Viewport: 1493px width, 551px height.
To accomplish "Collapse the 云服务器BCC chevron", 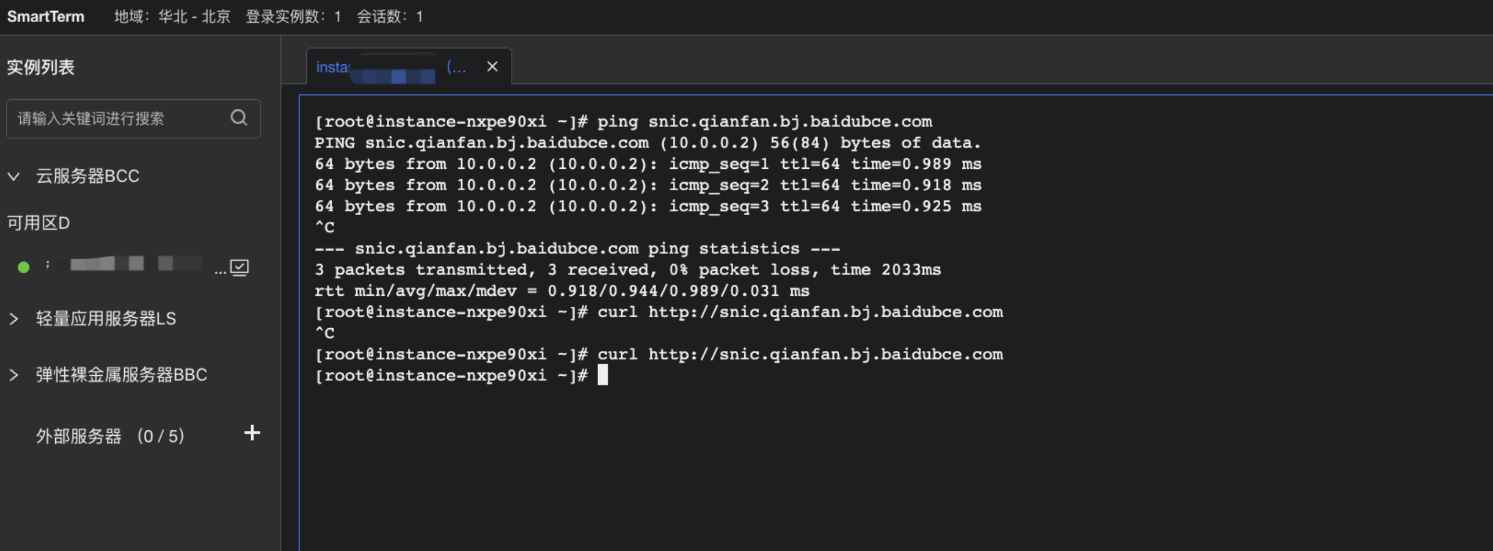I will 14,176.
